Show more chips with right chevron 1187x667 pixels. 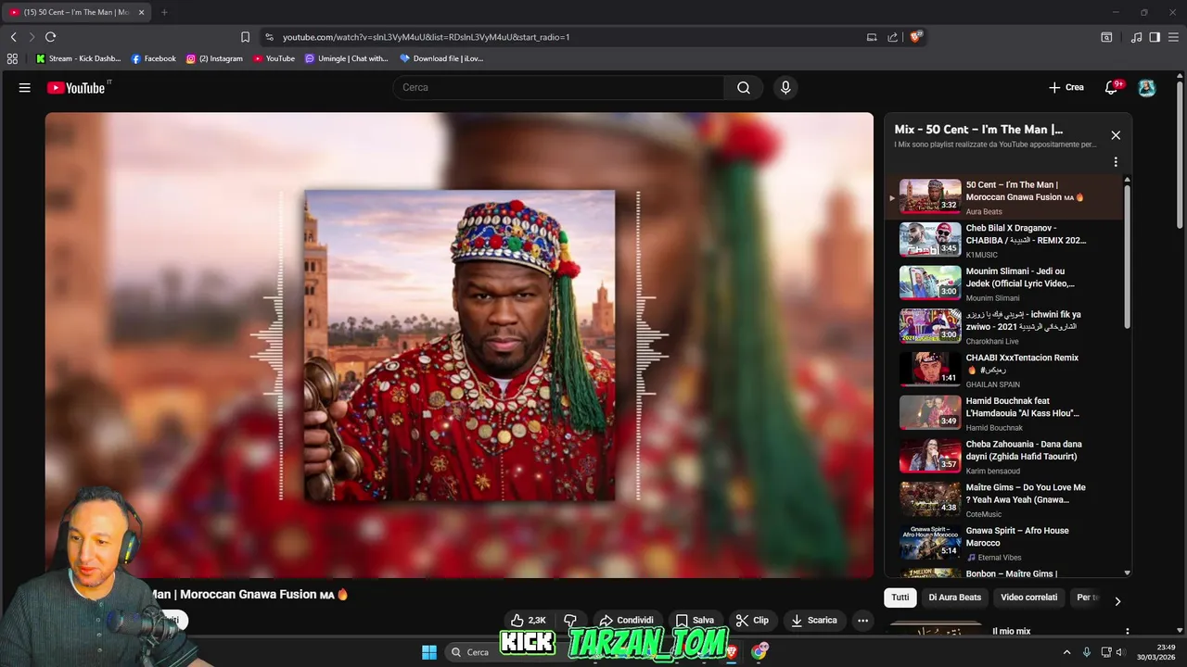pos(1117,601)
